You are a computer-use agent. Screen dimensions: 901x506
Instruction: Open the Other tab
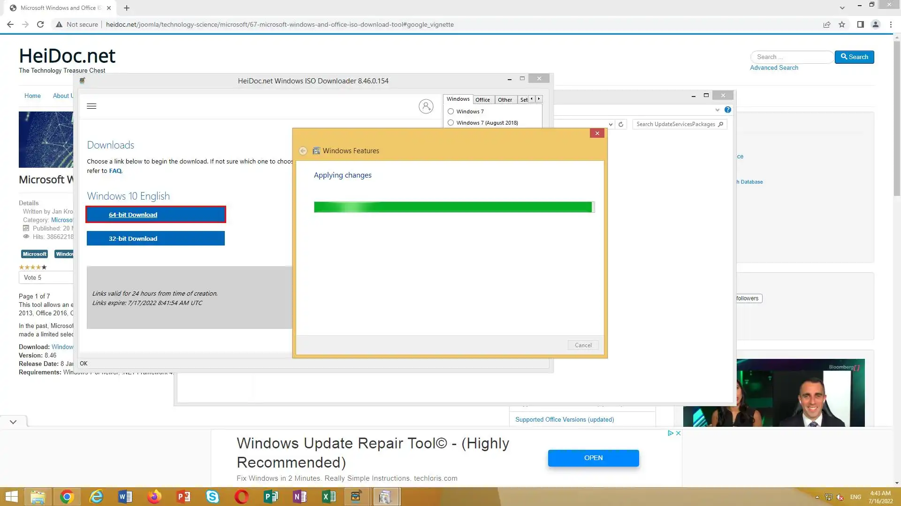pos(505,99)
